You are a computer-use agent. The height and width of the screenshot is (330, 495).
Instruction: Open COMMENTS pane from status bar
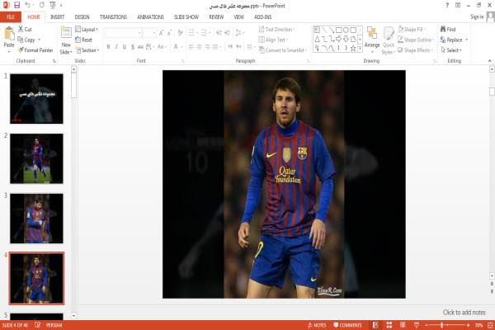(x=347, y=325)
